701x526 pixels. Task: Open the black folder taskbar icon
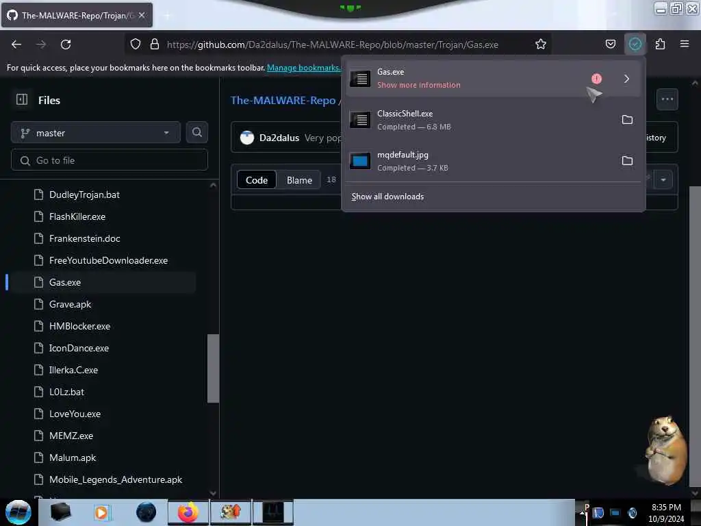[60, 512]
